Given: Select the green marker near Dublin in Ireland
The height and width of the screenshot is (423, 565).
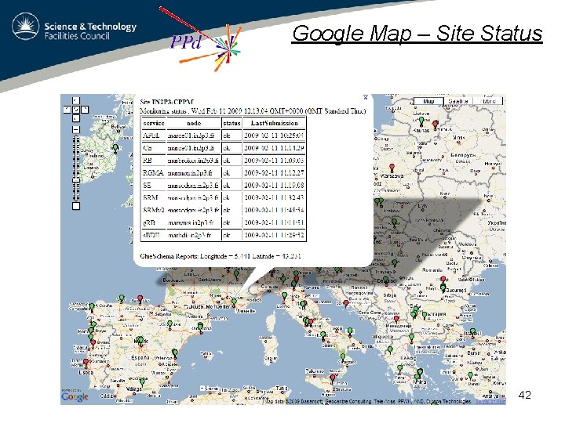Looking at the screenshot, I should coord(115,149).
